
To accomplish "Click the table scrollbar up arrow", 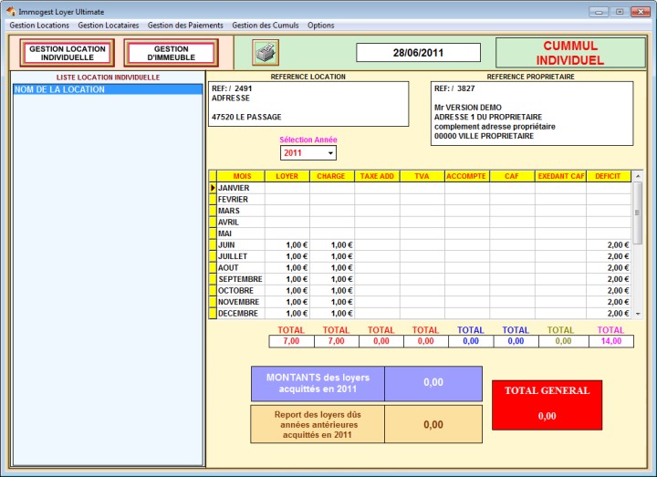I will click(637, 176).
